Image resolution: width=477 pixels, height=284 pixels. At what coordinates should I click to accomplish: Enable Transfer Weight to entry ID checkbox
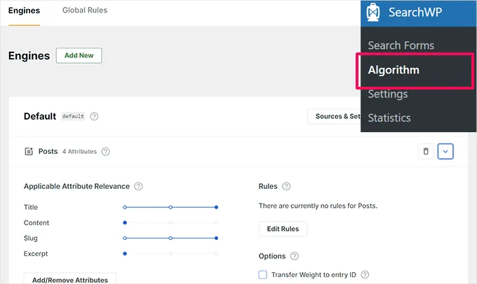coord(263,276)
